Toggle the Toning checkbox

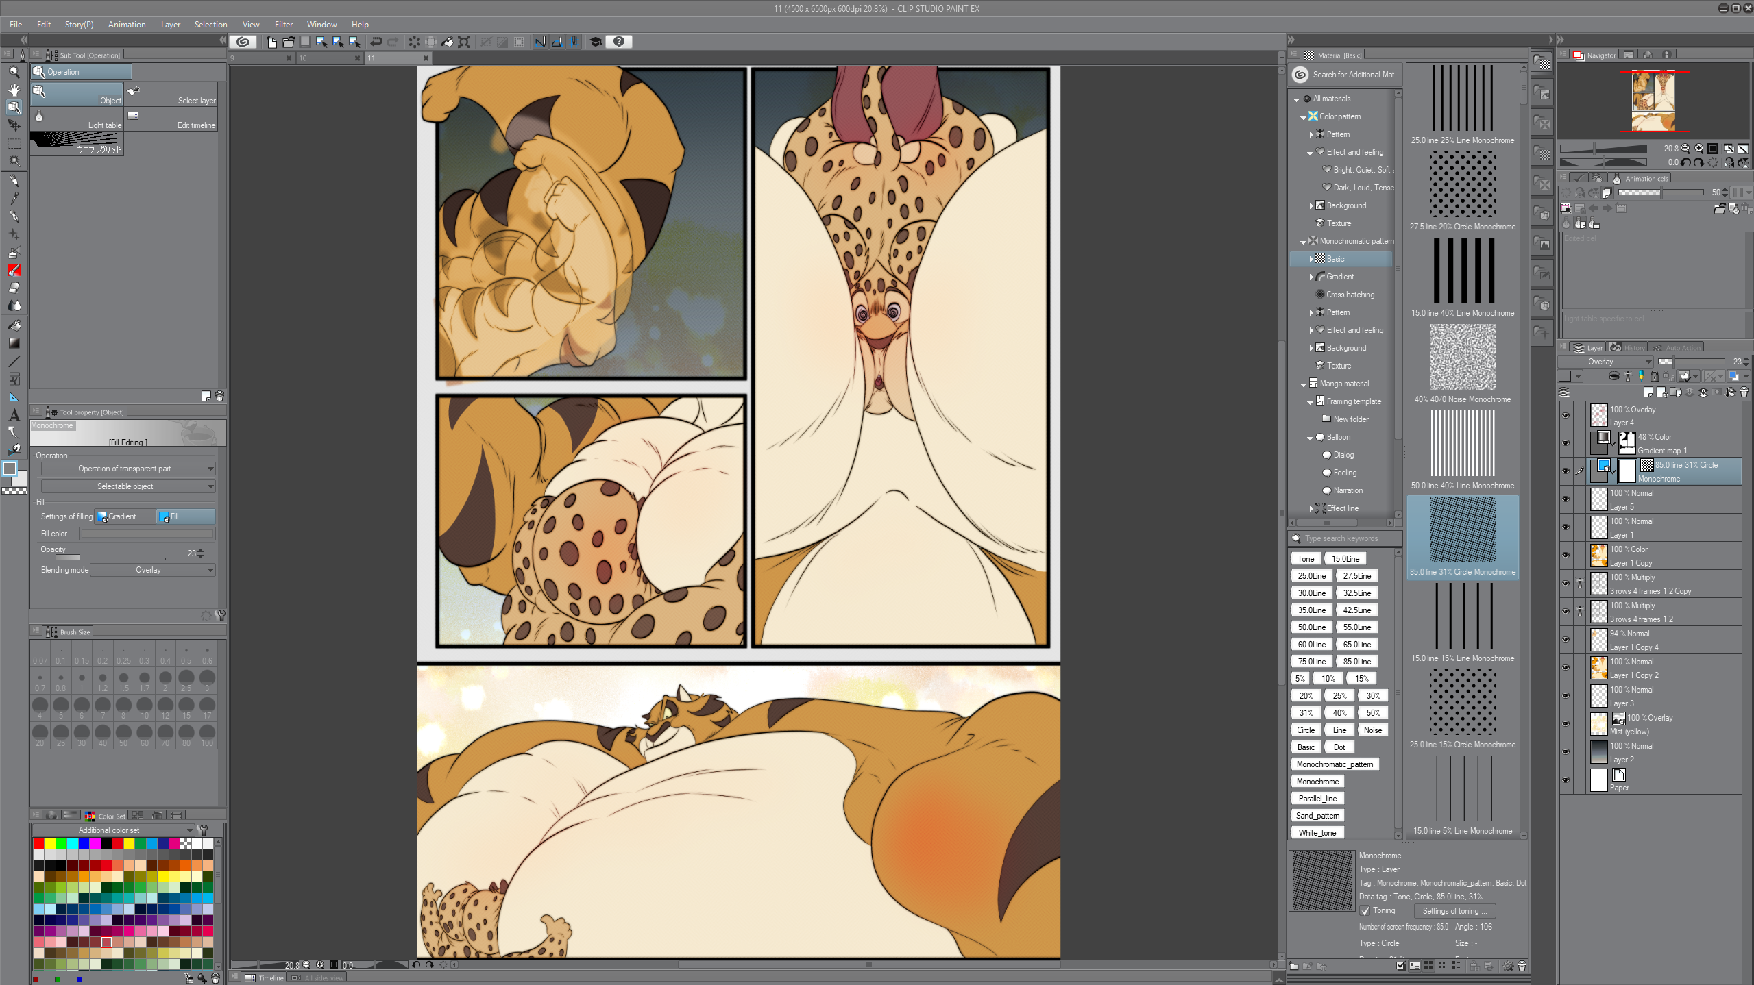pos(1365,910)
